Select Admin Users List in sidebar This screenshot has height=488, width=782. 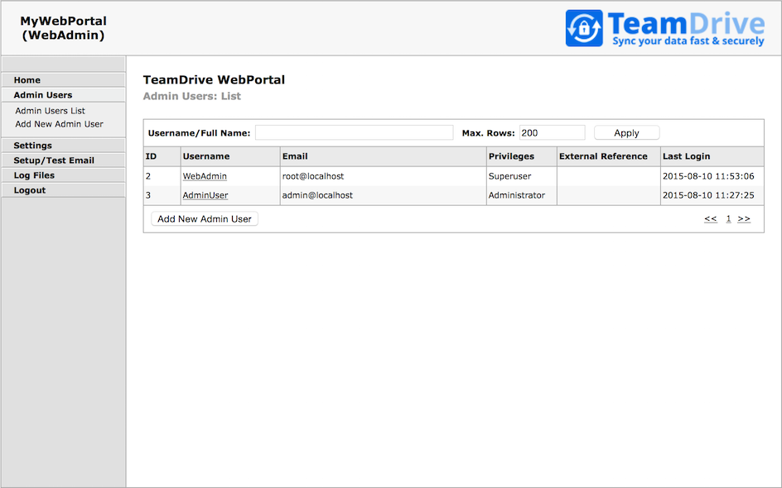click(50, 111)
